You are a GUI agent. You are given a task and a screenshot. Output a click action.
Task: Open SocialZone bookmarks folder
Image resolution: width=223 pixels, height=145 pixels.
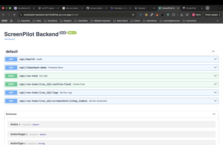(51, 21)
